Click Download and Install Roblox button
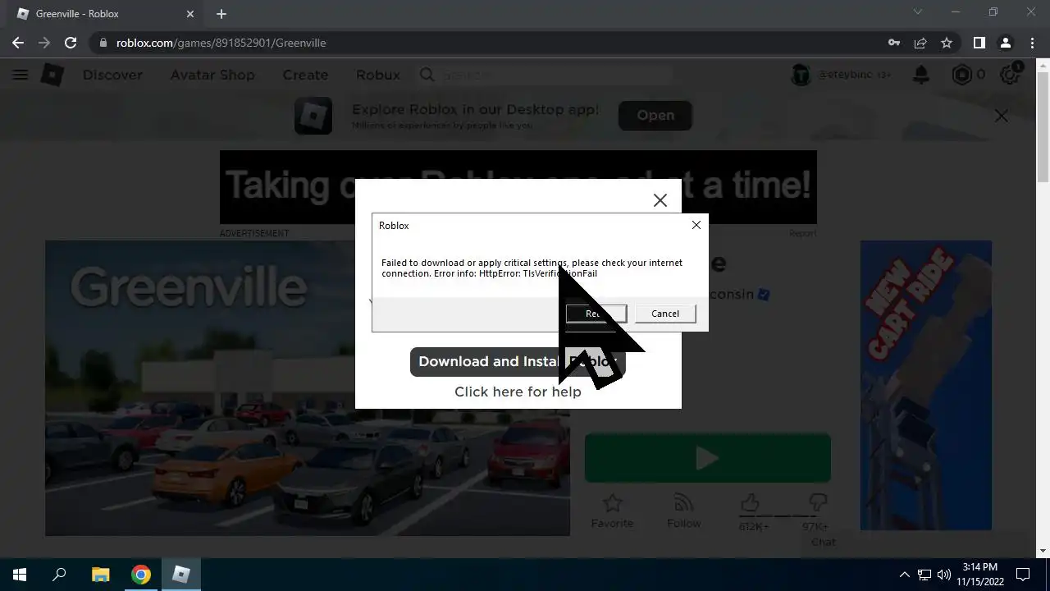1050x591 pixels. point(518,361)
